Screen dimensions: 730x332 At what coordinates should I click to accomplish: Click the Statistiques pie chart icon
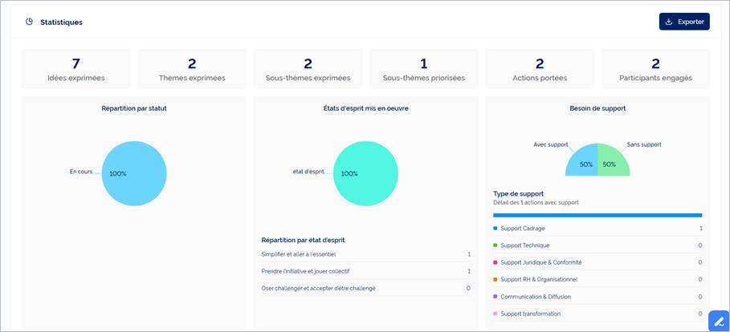click(x=30, y=22)
